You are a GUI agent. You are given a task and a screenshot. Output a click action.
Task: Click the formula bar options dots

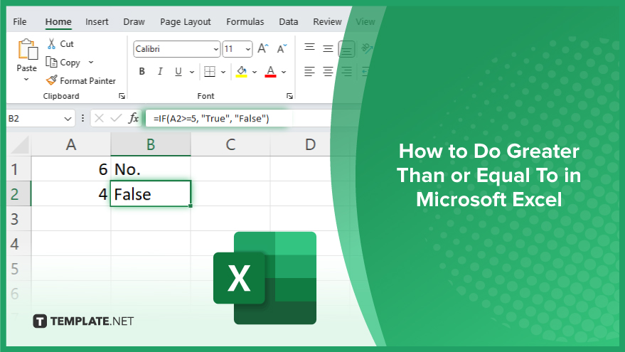pyautogui.click(x=82, y=118)
